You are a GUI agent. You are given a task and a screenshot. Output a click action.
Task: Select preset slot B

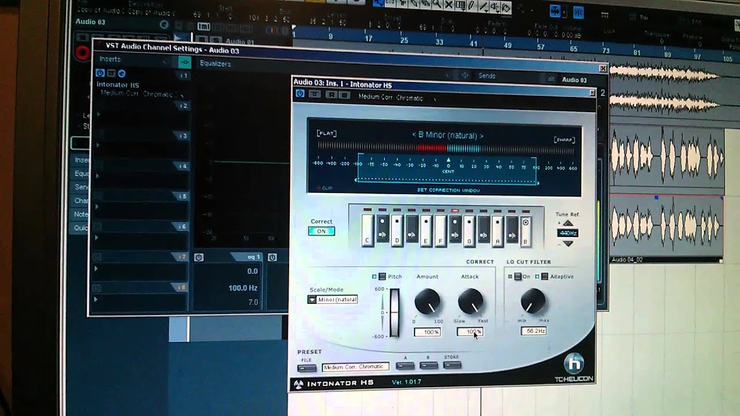pos(428,366)
